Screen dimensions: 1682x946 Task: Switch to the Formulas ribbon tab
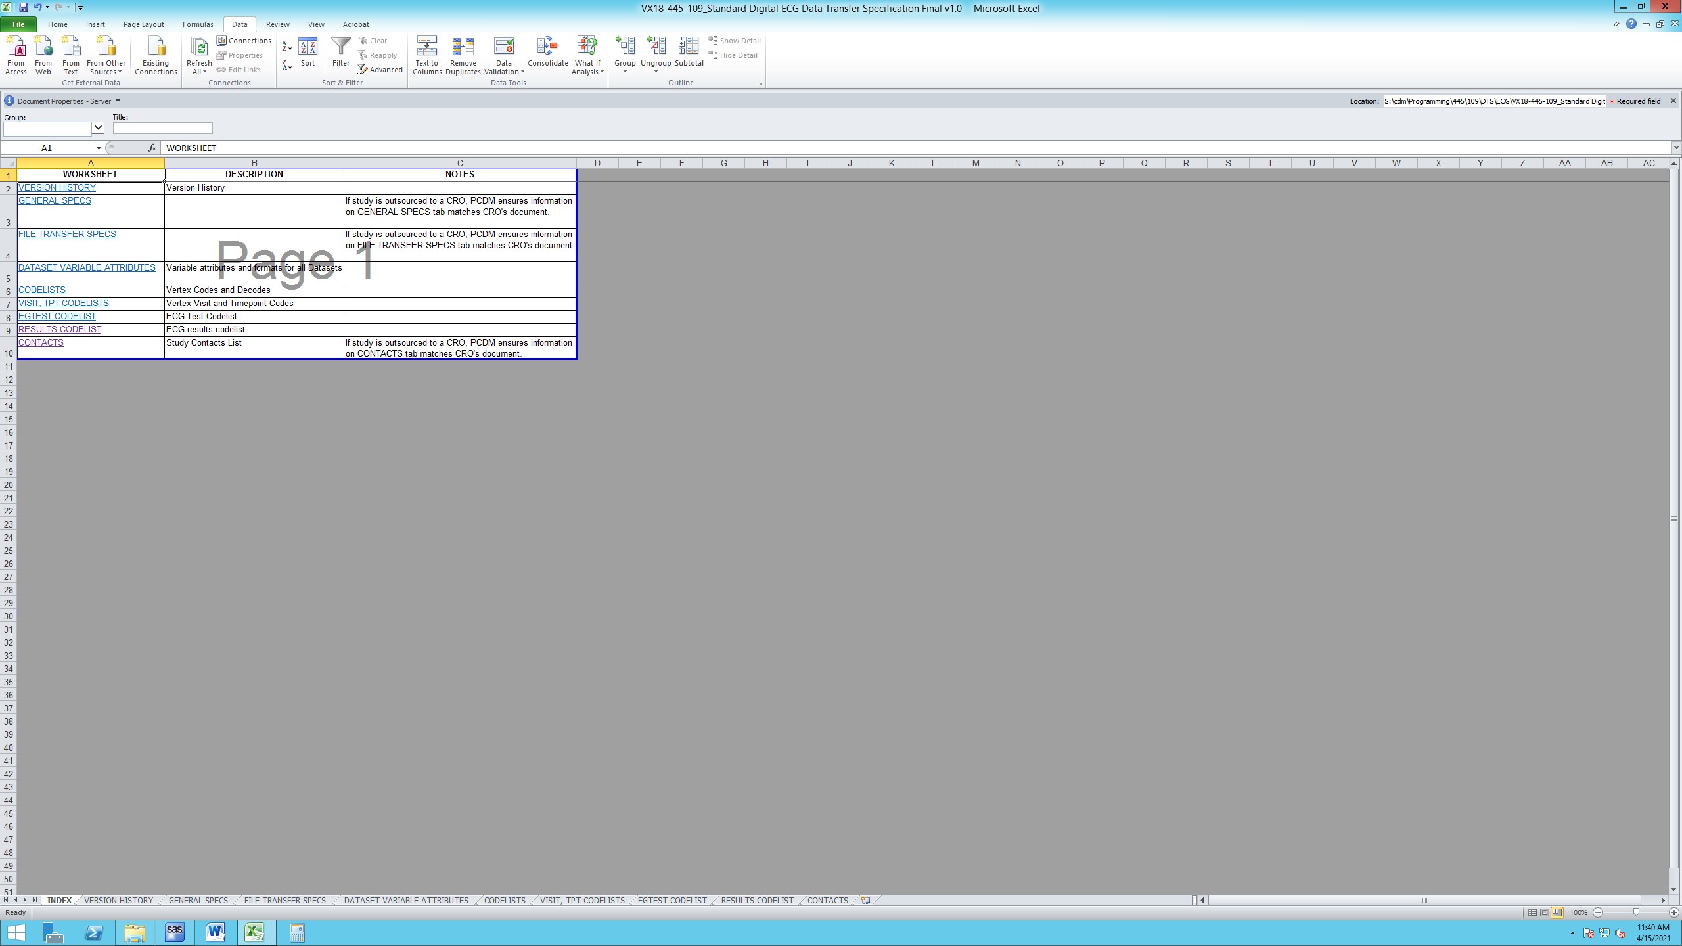tap(197, 24)
